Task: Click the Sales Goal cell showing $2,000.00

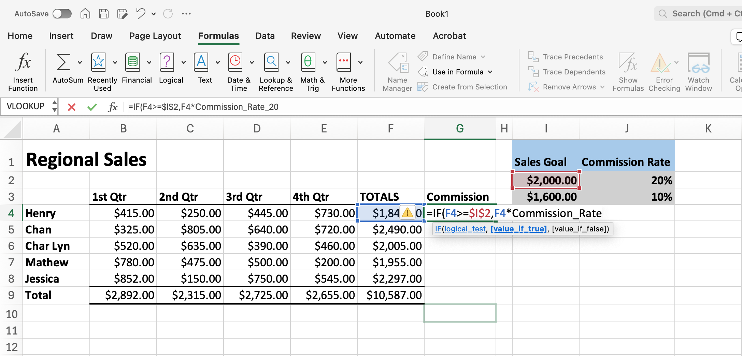Action: [x=545, y=180]
